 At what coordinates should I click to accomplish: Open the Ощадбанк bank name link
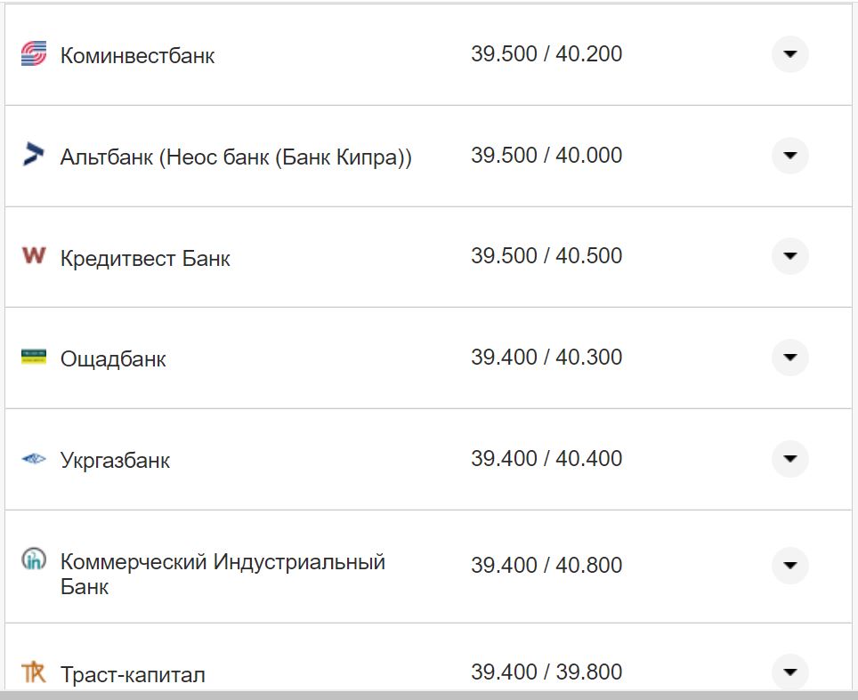tap(113, 359)
